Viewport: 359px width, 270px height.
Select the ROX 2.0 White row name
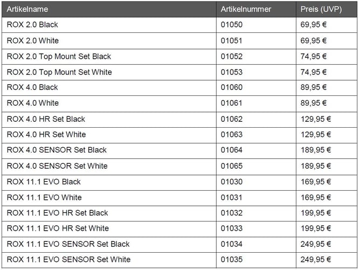33,40
